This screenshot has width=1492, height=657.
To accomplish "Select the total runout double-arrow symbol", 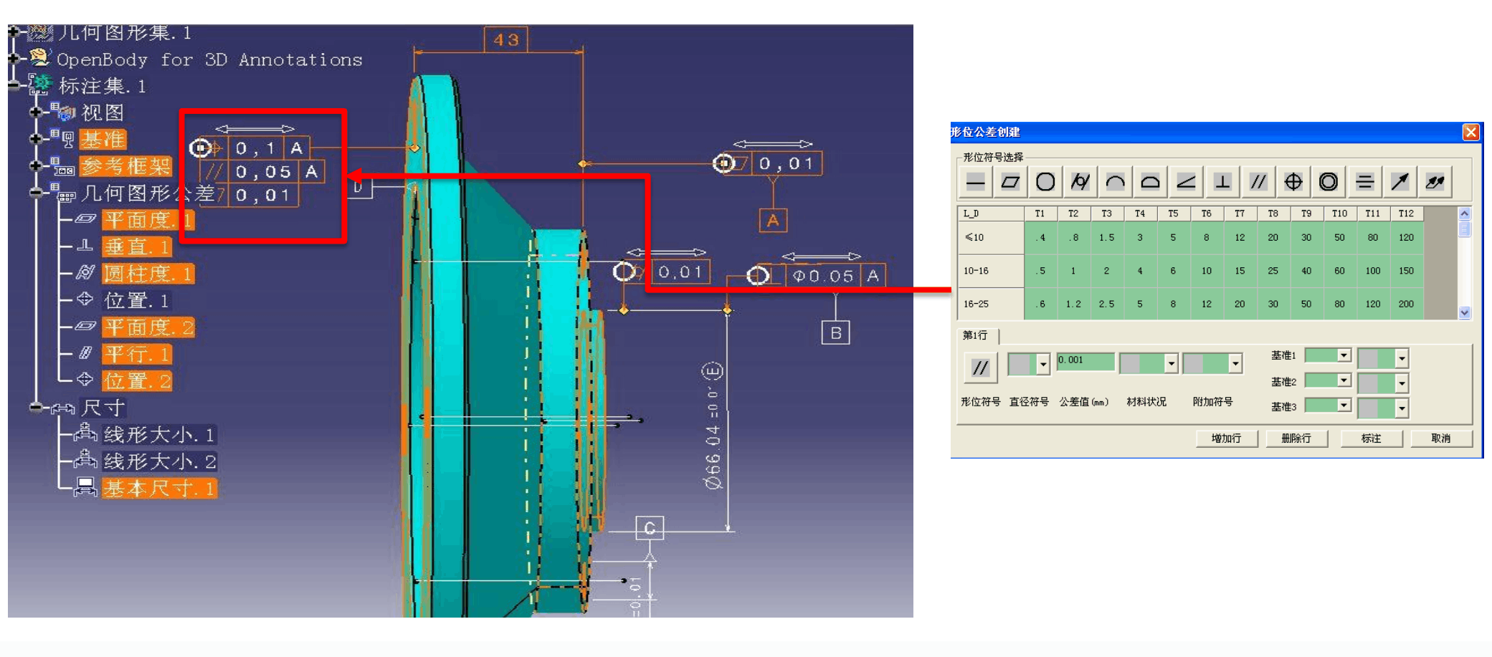I will pyautogui.click(x=1435, y=182).
